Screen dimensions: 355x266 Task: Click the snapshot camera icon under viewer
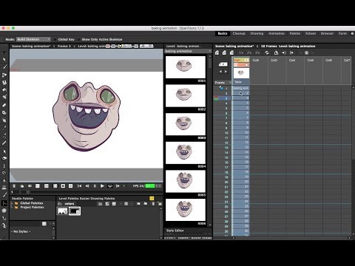pyautogui.click(x=22, y=186)
